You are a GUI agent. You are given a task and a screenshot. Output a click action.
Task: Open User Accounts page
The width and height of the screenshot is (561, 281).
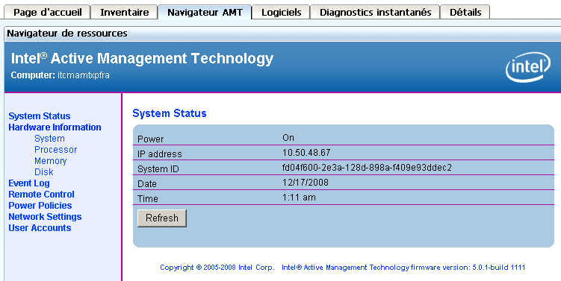click(x=40, y=228)
